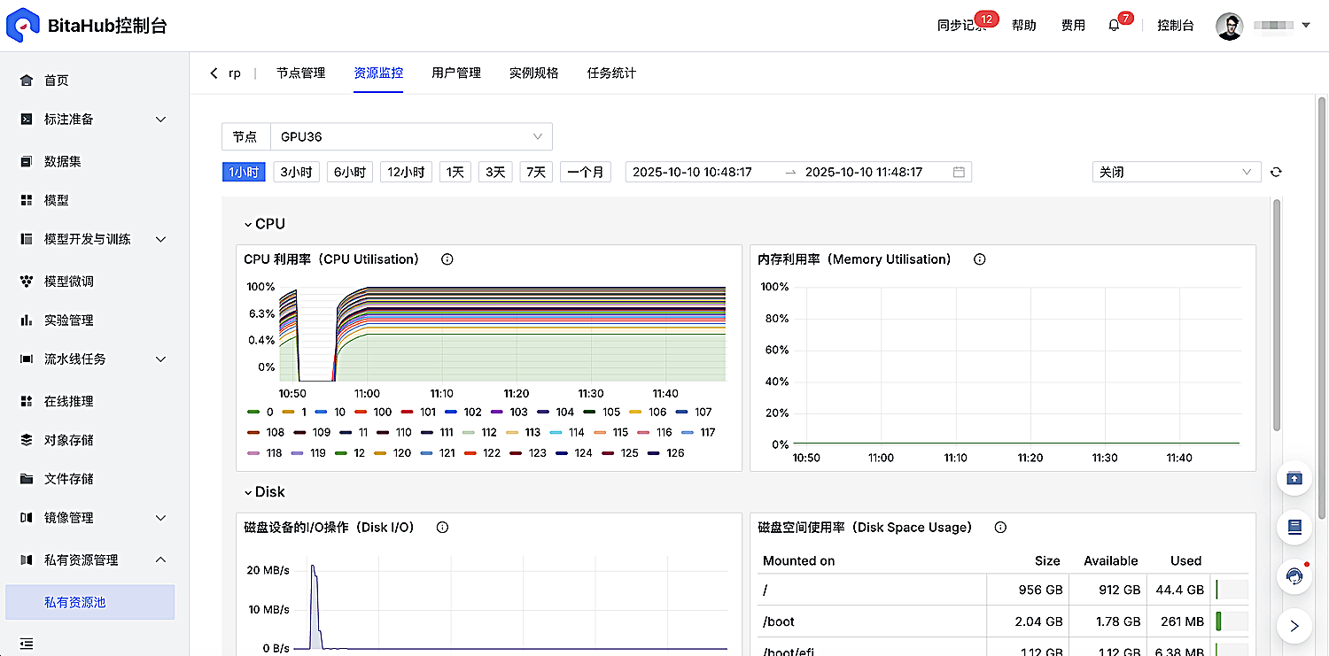Open the calendar icon in date range
Viewport: 1329px width, 656px height.
(x=959, y=172)
